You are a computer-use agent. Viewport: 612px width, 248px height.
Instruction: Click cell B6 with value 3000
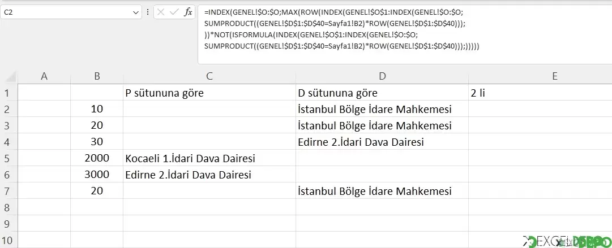pyautogui.click(x=97, y=175)
